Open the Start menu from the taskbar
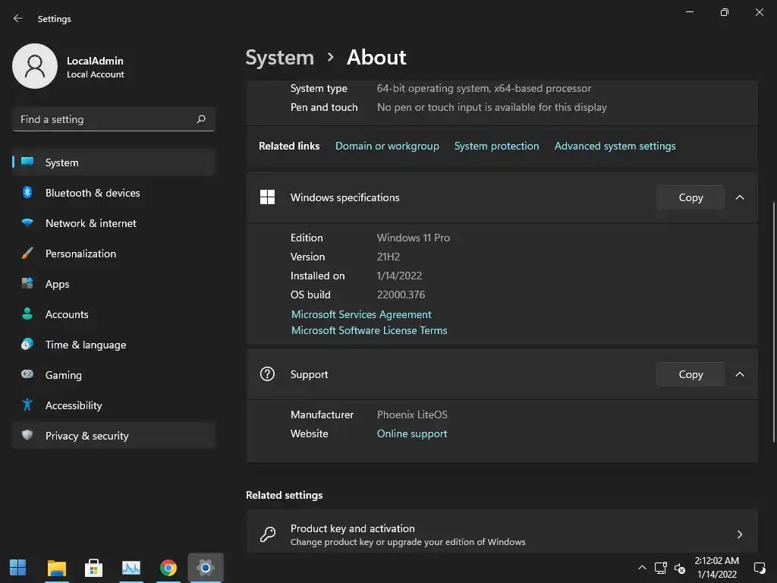This screenshot has height=583, width=777. click(18, 568)
